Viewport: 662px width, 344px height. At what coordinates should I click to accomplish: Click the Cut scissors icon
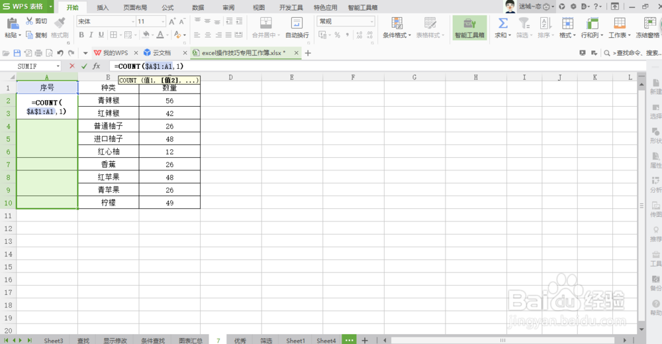coord(30,21)
